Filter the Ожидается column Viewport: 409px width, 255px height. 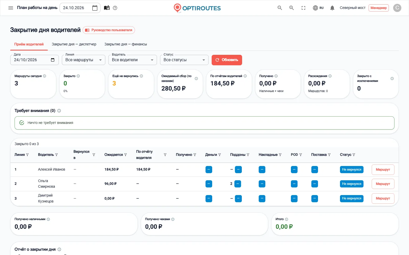tap(126, 155)
